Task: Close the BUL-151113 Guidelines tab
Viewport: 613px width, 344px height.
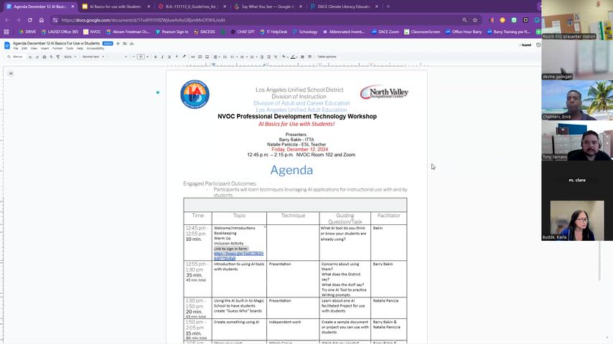Action: pyautogui.click(x=225, y=6)
